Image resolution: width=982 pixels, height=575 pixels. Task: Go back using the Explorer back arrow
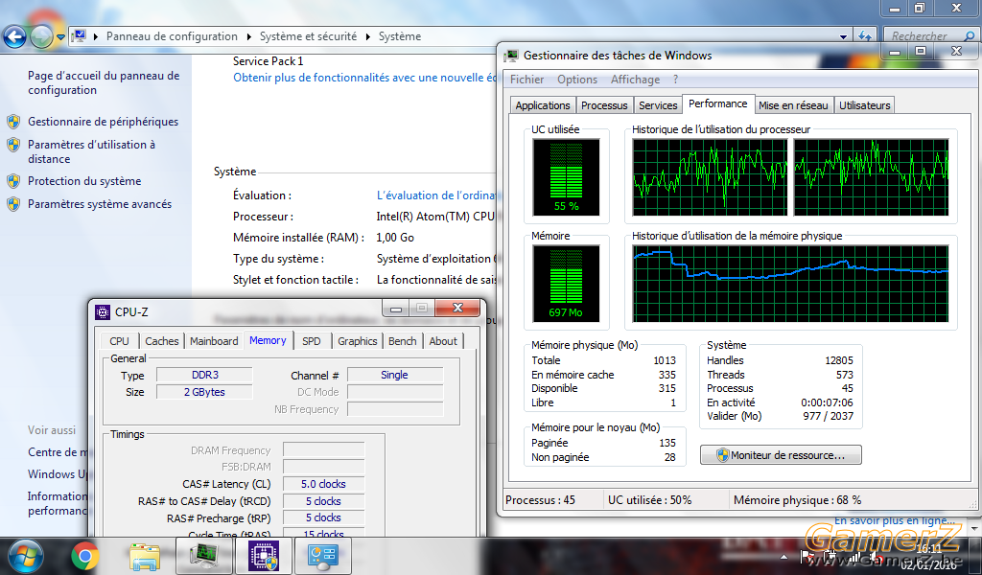tap(14, 37)
